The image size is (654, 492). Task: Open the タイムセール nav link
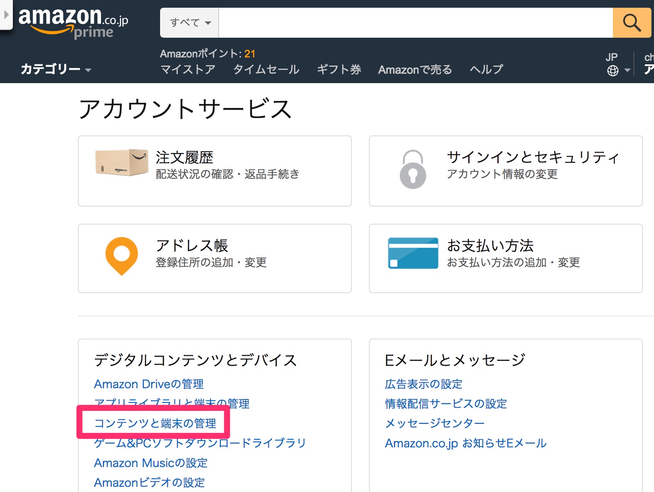point(266,69)
